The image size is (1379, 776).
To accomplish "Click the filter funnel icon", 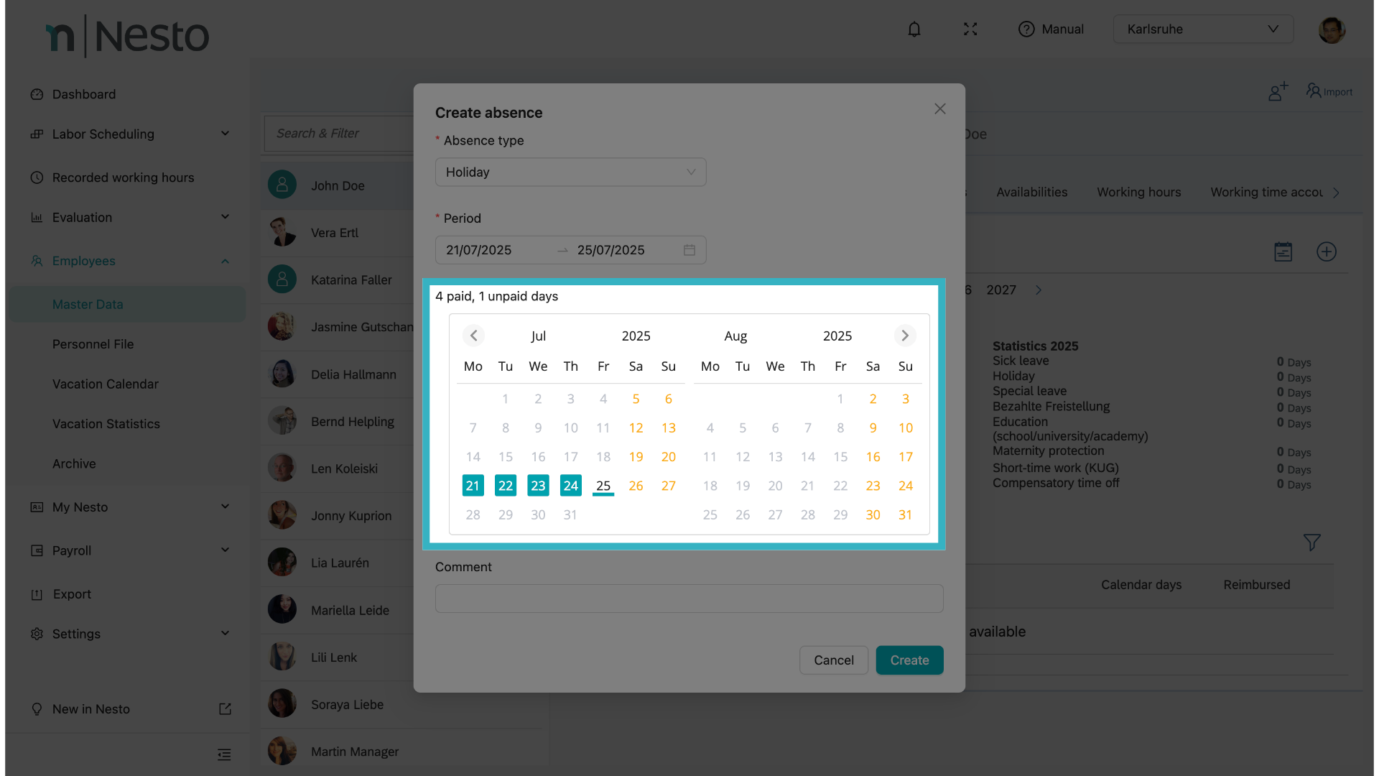I will coord(1311,542).
